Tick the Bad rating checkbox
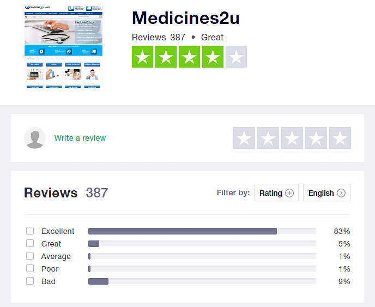 (x=30, y=281)
